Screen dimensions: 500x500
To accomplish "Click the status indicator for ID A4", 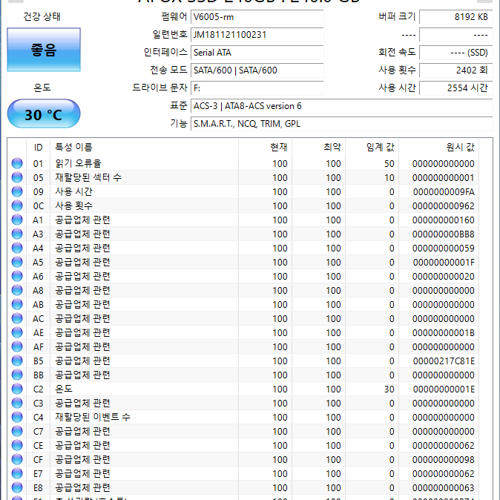I will (17, 248).
